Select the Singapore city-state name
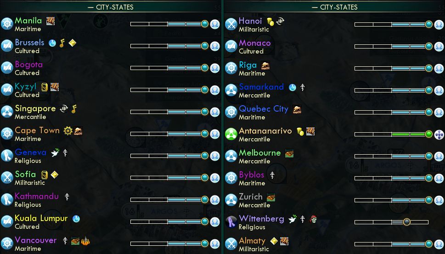 35,108
